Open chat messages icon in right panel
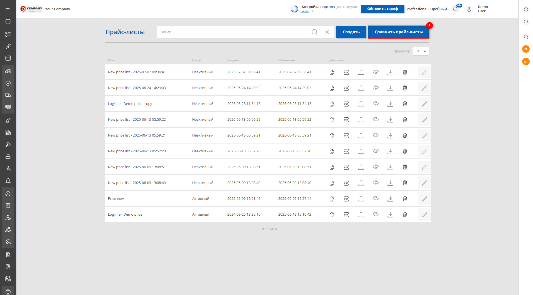Image resolution: width=533 pixels, height=295 pixels. (526, 22)
